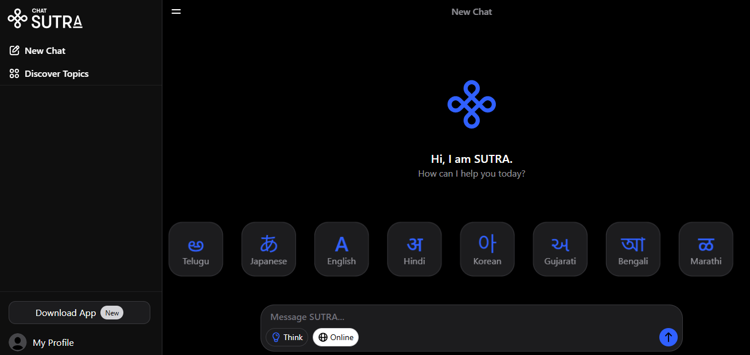Screen dimensions: 750x355
Task: Click the Download App button
Action: [79, 313]
